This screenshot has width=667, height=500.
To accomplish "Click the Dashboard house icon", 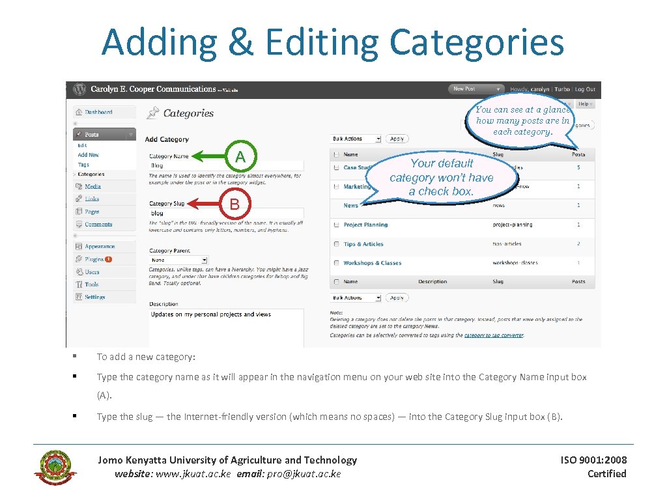I will click(x=79, y=112).
